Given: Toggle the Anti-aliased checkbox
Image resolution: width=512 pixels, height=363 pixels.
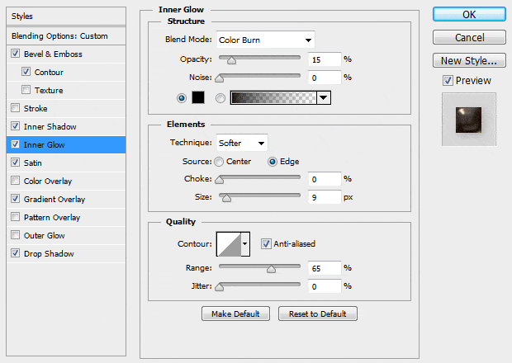Looking at the screenshot, I should [x=266, y=243].
